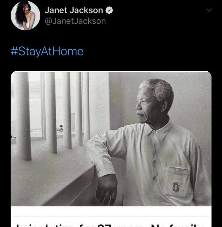Click the divider line in caption card
The image size is (222, 227).
(111, 216)
